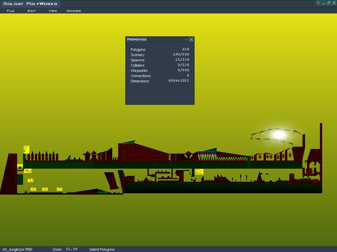Click the glowing white light scenery

pyautogui.click(x=279, y=135)
